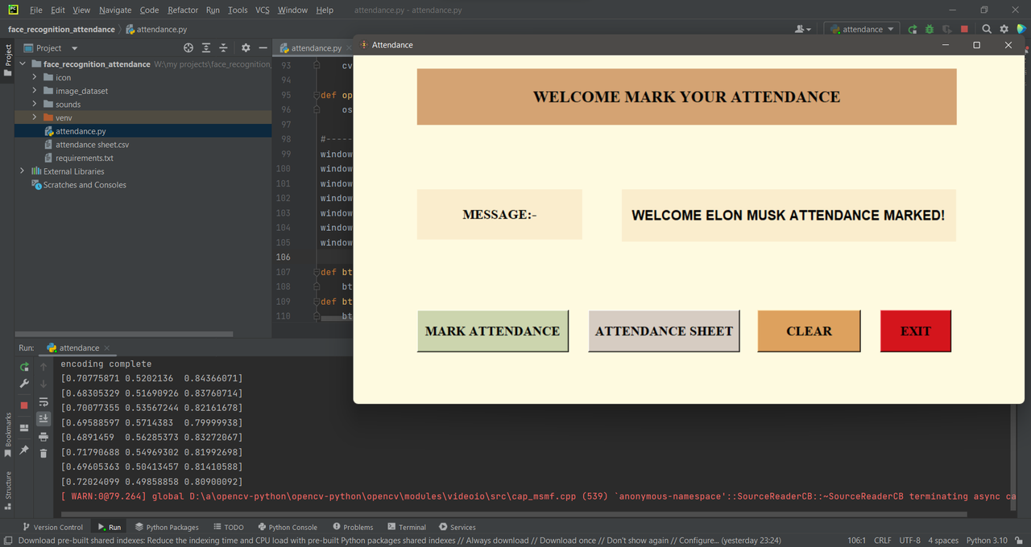Stop the program with toolbar red square
1031x547 pixels.
pos(964,29)
